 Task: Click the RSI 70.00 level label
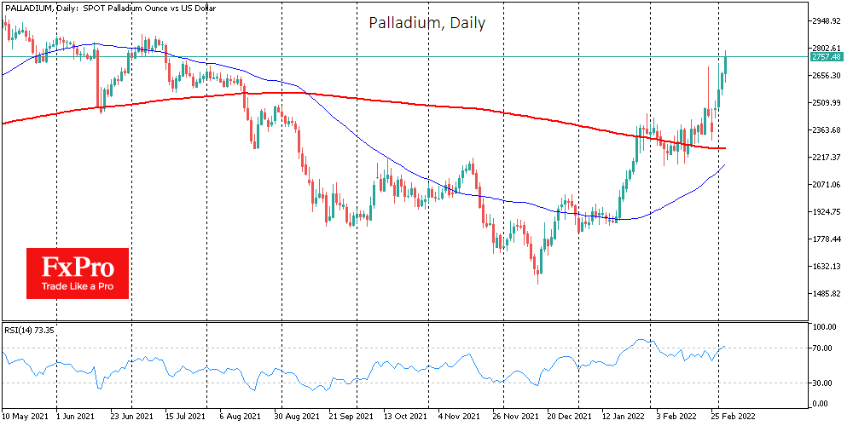[822, 348]
